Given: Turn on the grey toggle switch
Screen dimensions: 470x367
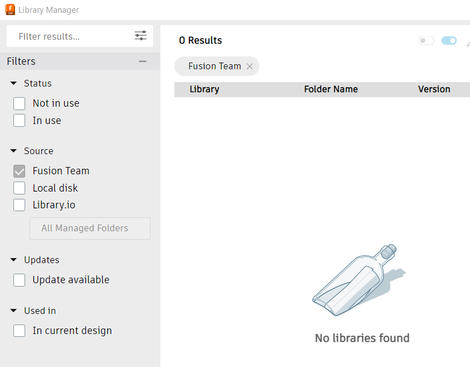Looking at the screenshot, I should click(x=426, y=40).
